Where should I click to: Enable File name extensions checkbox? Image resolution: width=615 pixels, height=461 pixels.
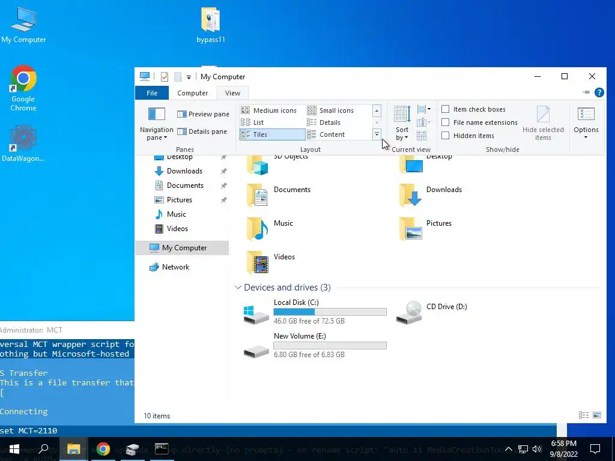pos(446,122)
